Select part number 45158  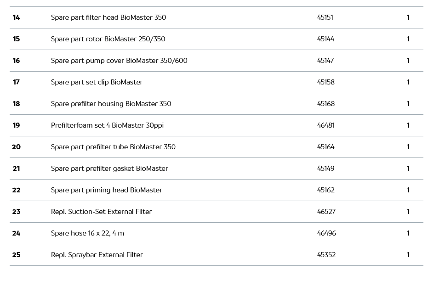[325, 82]
